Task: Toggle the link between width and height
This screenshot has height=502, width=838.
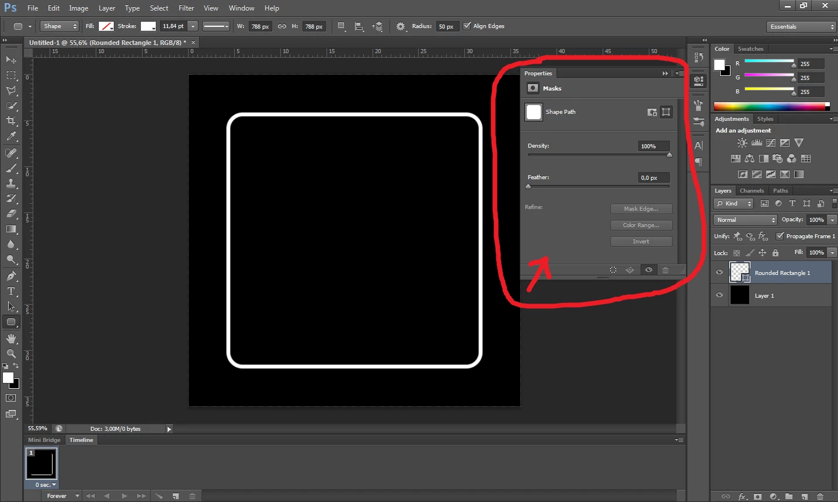Action: [x=282, y=26]
